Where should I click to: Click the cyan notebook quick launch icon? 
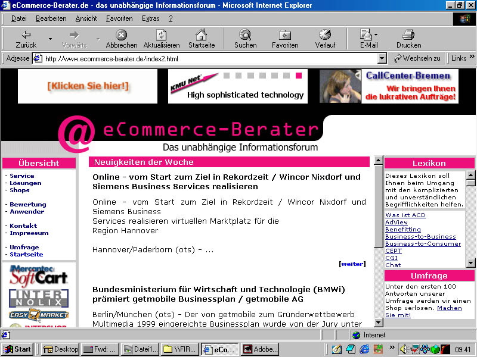(351, 349)
